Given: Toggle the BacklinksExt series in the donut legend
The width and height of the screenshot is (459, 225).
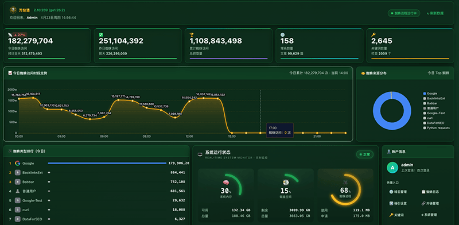Looking at the screenshot, I should pos(434,99).
